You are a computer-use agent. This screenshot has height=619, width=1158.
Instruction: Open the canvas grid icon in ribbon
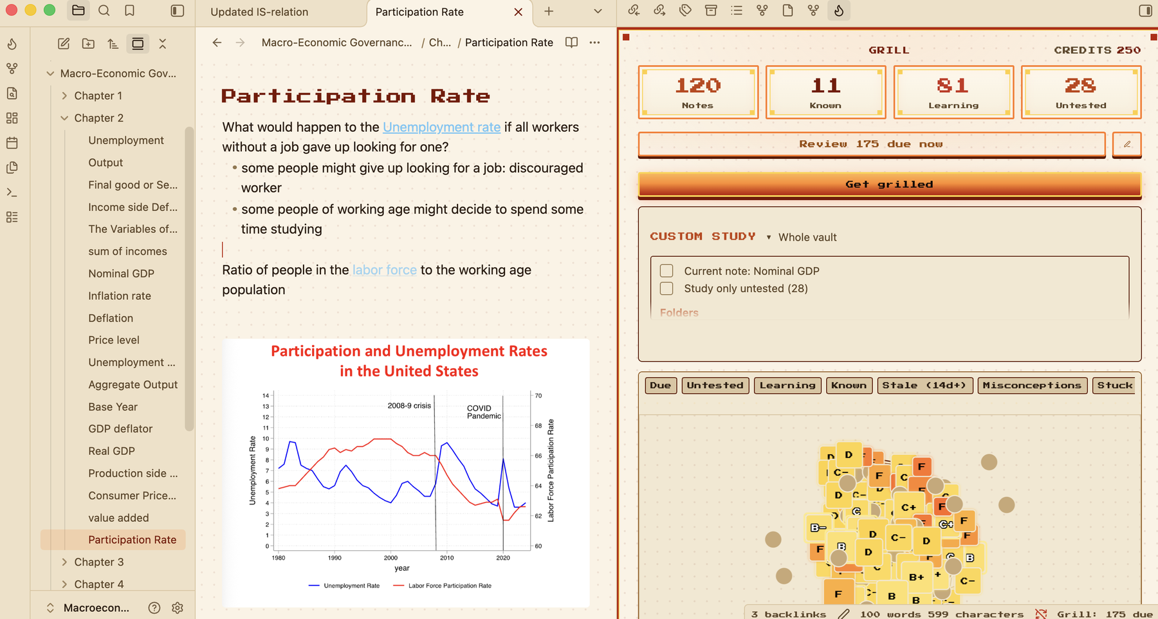12,118
